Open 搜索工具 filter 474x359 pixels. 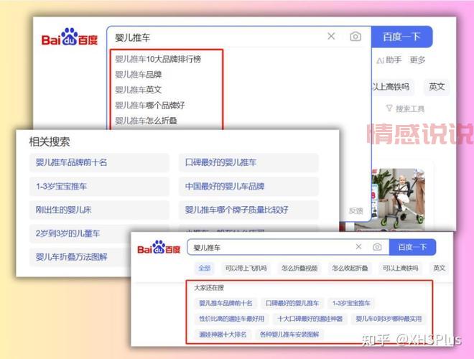coord(405,108)
